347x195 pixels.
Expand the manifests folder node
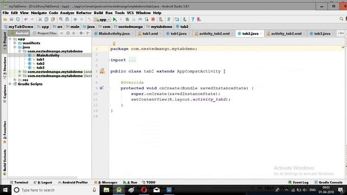click(15, 43)
